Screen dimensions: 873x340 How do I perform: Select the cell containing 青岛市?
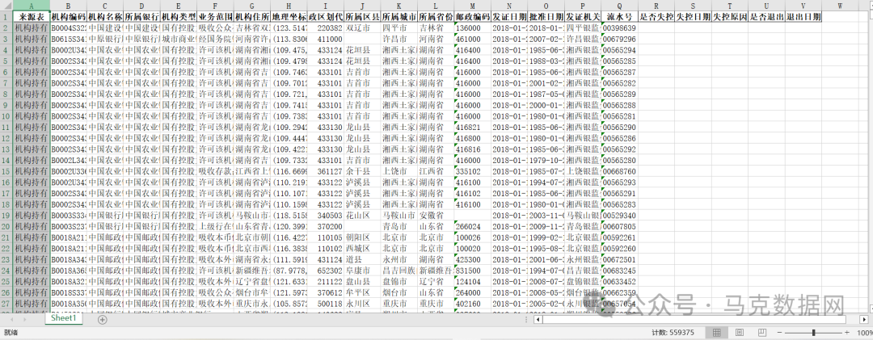[399, 226]
